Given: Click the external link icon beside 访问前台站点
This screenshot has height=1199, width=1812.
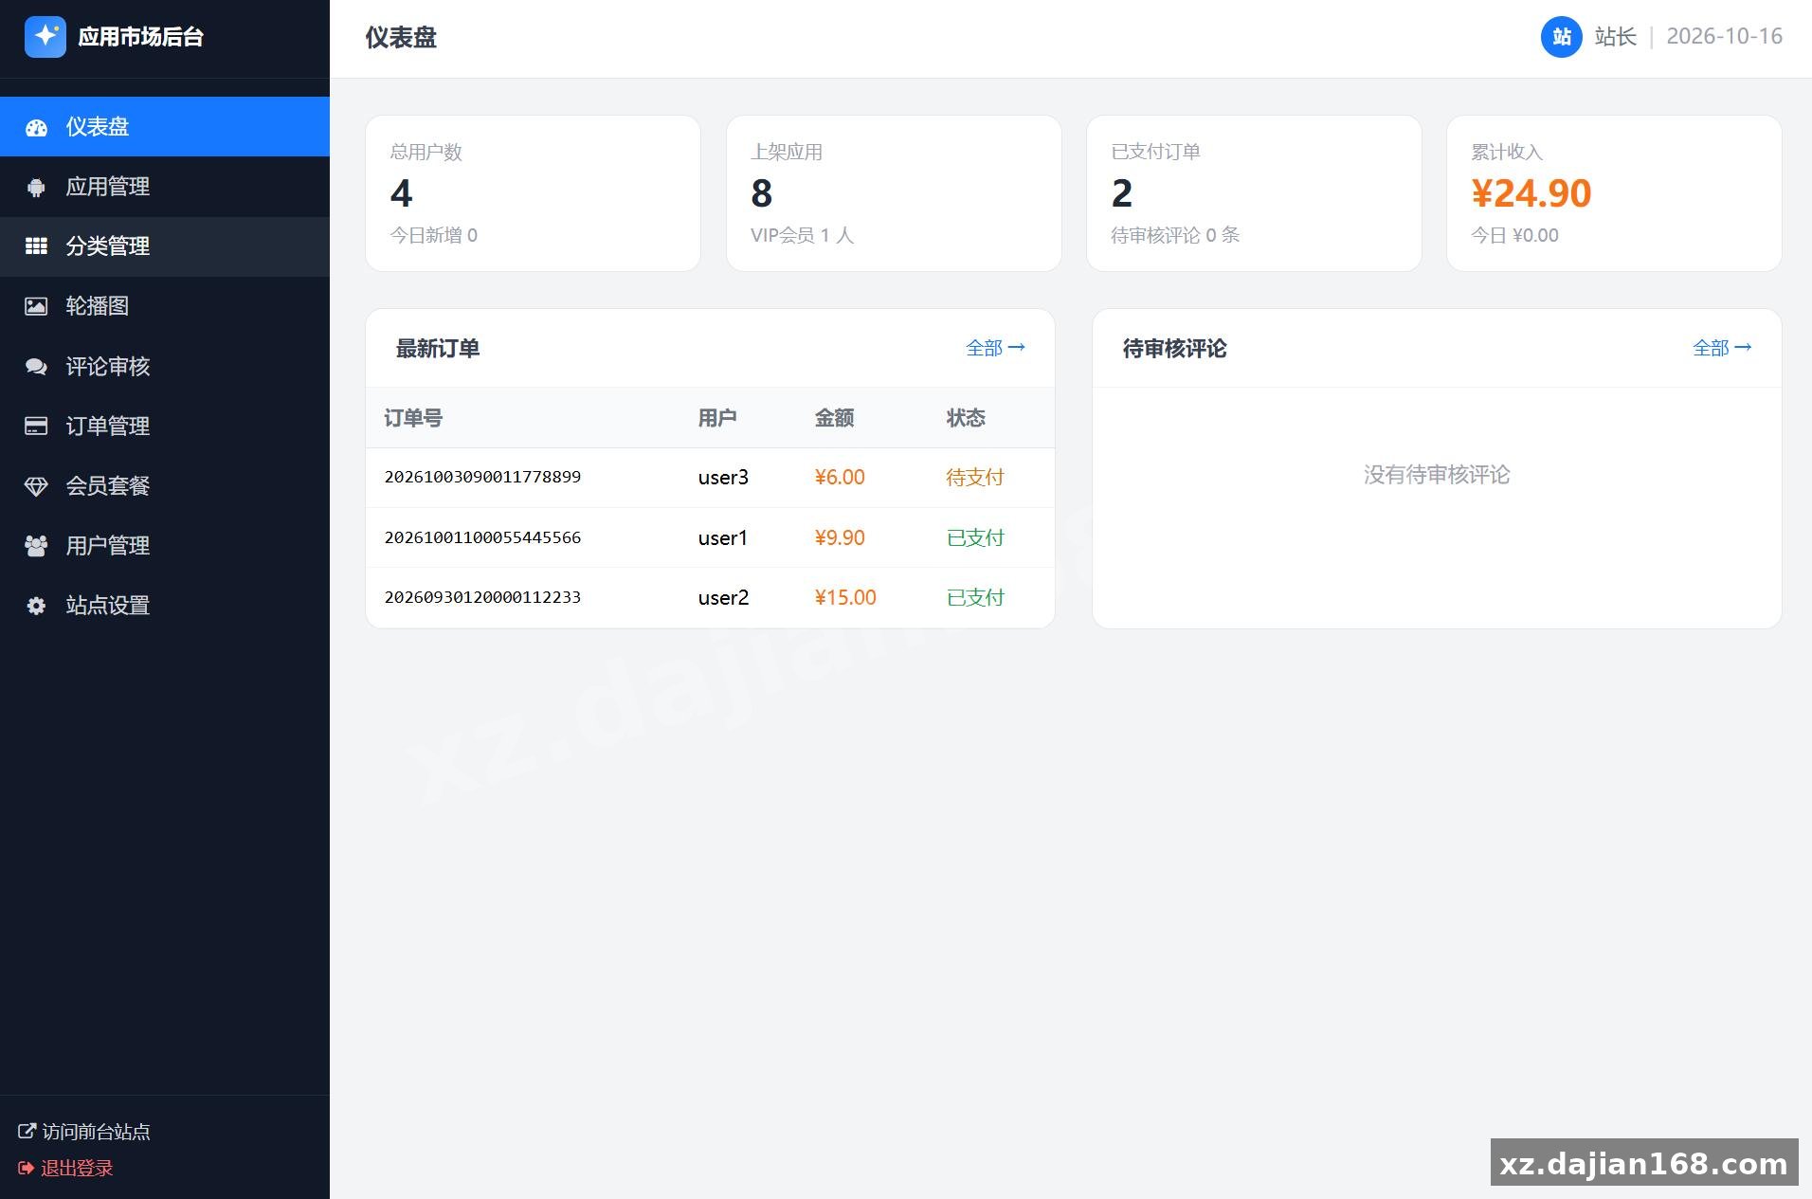Looking at the screenshot, I should click(x=27, y=1131).
